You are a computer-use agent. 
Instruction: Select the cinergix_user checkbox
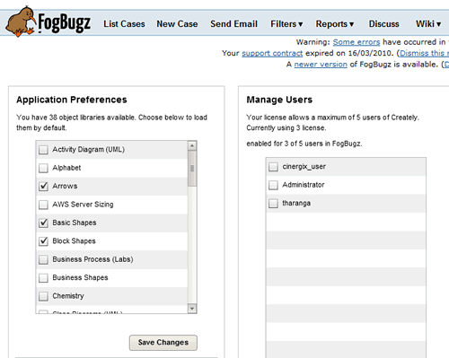pyautogui.click(x=273, y=167)
